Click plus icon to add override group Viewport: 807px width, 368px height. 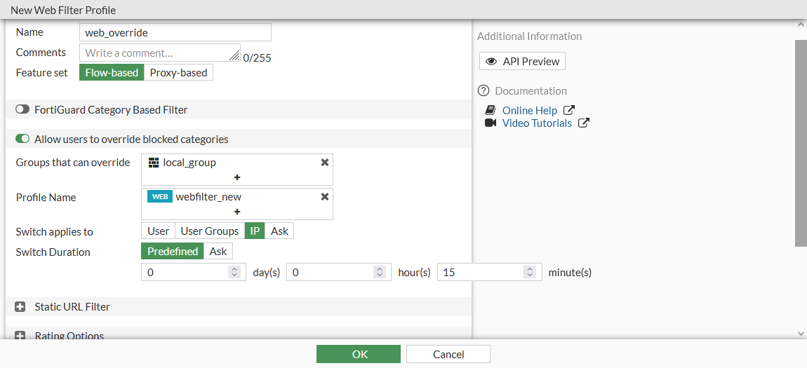point(237,177)
